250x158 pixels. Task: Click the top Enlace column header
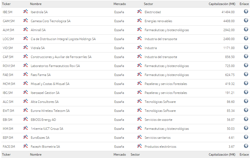tap(244, 4)
